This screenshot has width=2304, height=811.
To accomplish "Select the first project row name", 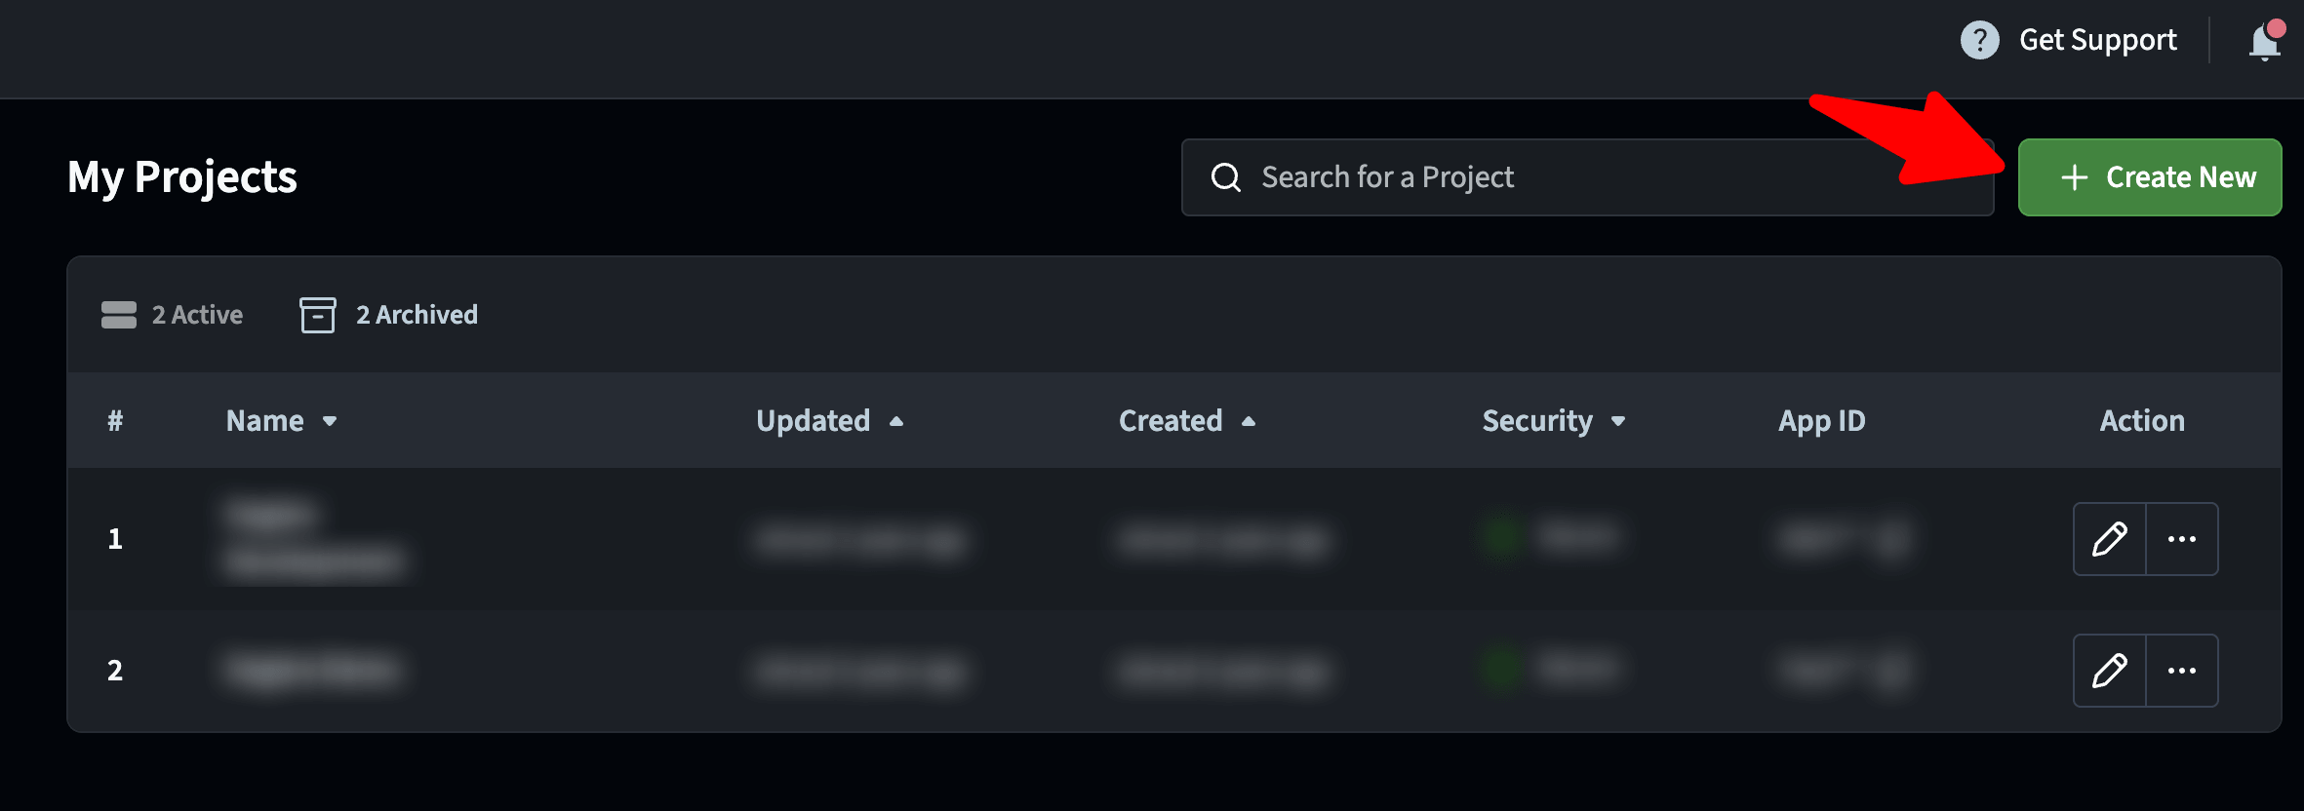I will click(x=312, y=539).
